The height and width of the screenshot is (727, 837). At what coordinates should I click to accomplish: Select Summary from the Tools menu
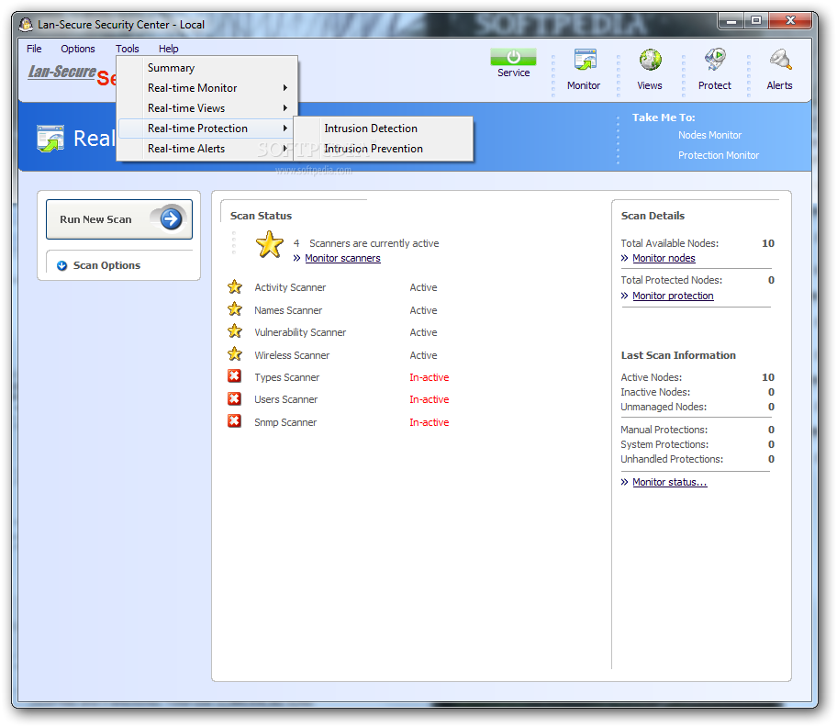(206, 68)
